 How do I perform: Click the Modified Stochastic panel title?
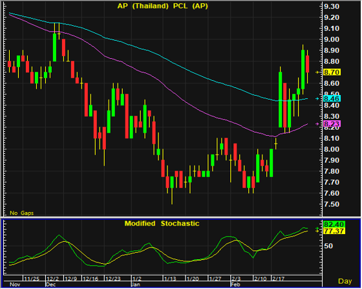pos(162,224)
